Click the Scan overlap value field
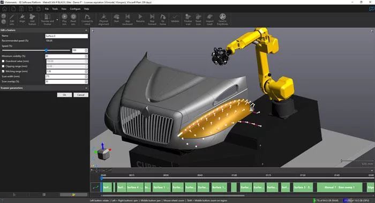This screenshot has width=375, height=203. [66, 81]
